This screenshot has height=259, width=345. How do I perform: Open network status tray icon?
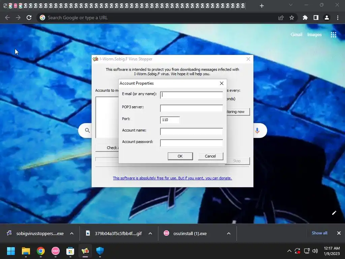307,251
